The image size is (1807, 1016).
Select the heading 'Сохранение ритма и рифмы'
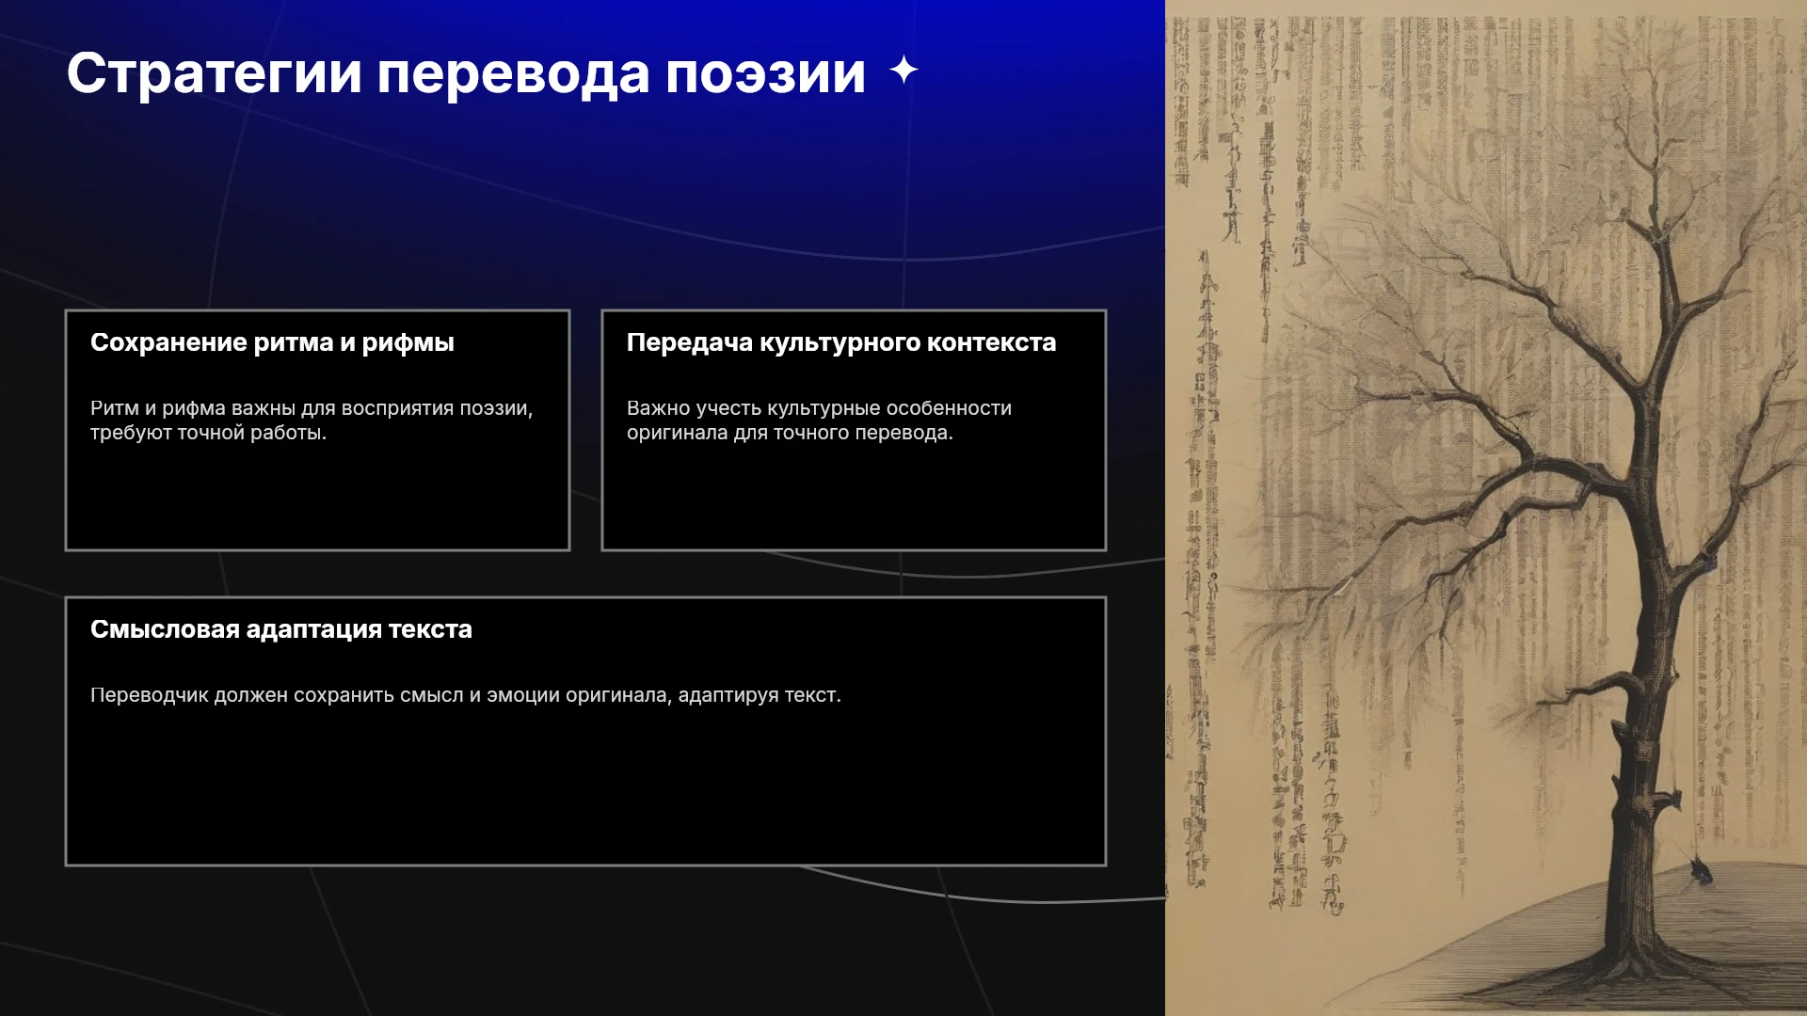point(272,342)
